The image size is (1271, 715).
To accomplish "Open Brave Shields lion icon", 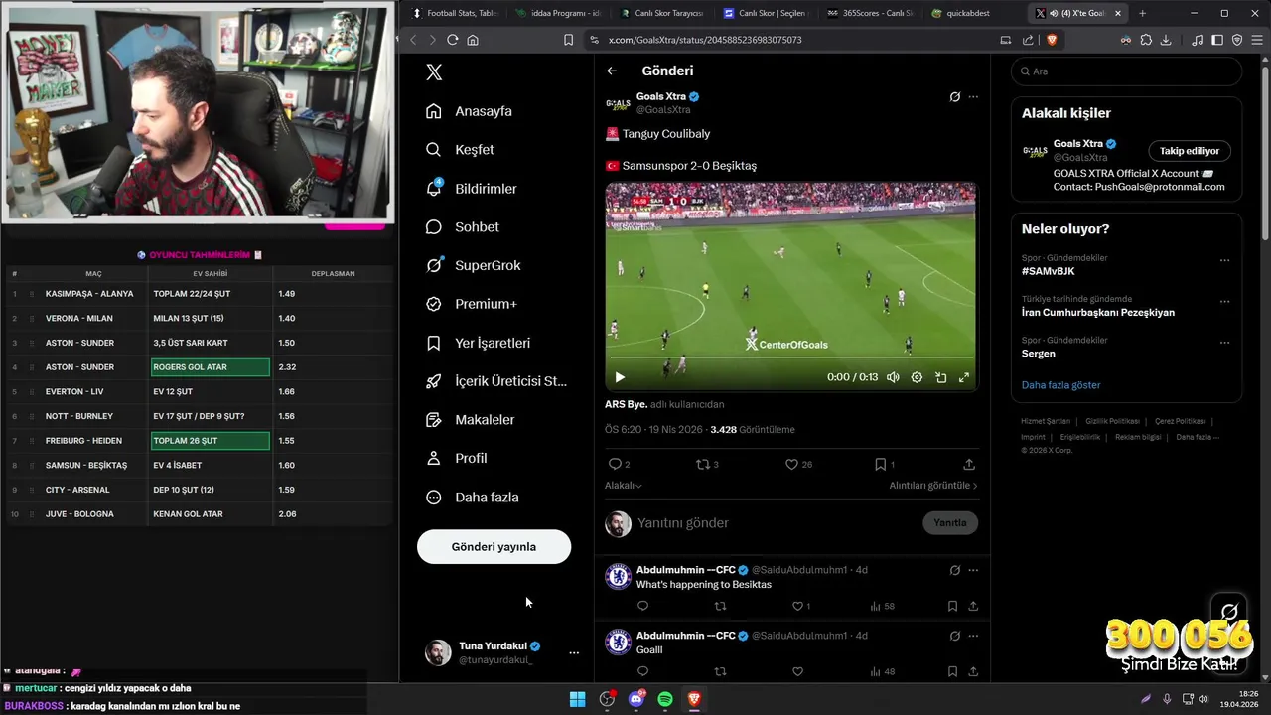I will coord(1052,40).
